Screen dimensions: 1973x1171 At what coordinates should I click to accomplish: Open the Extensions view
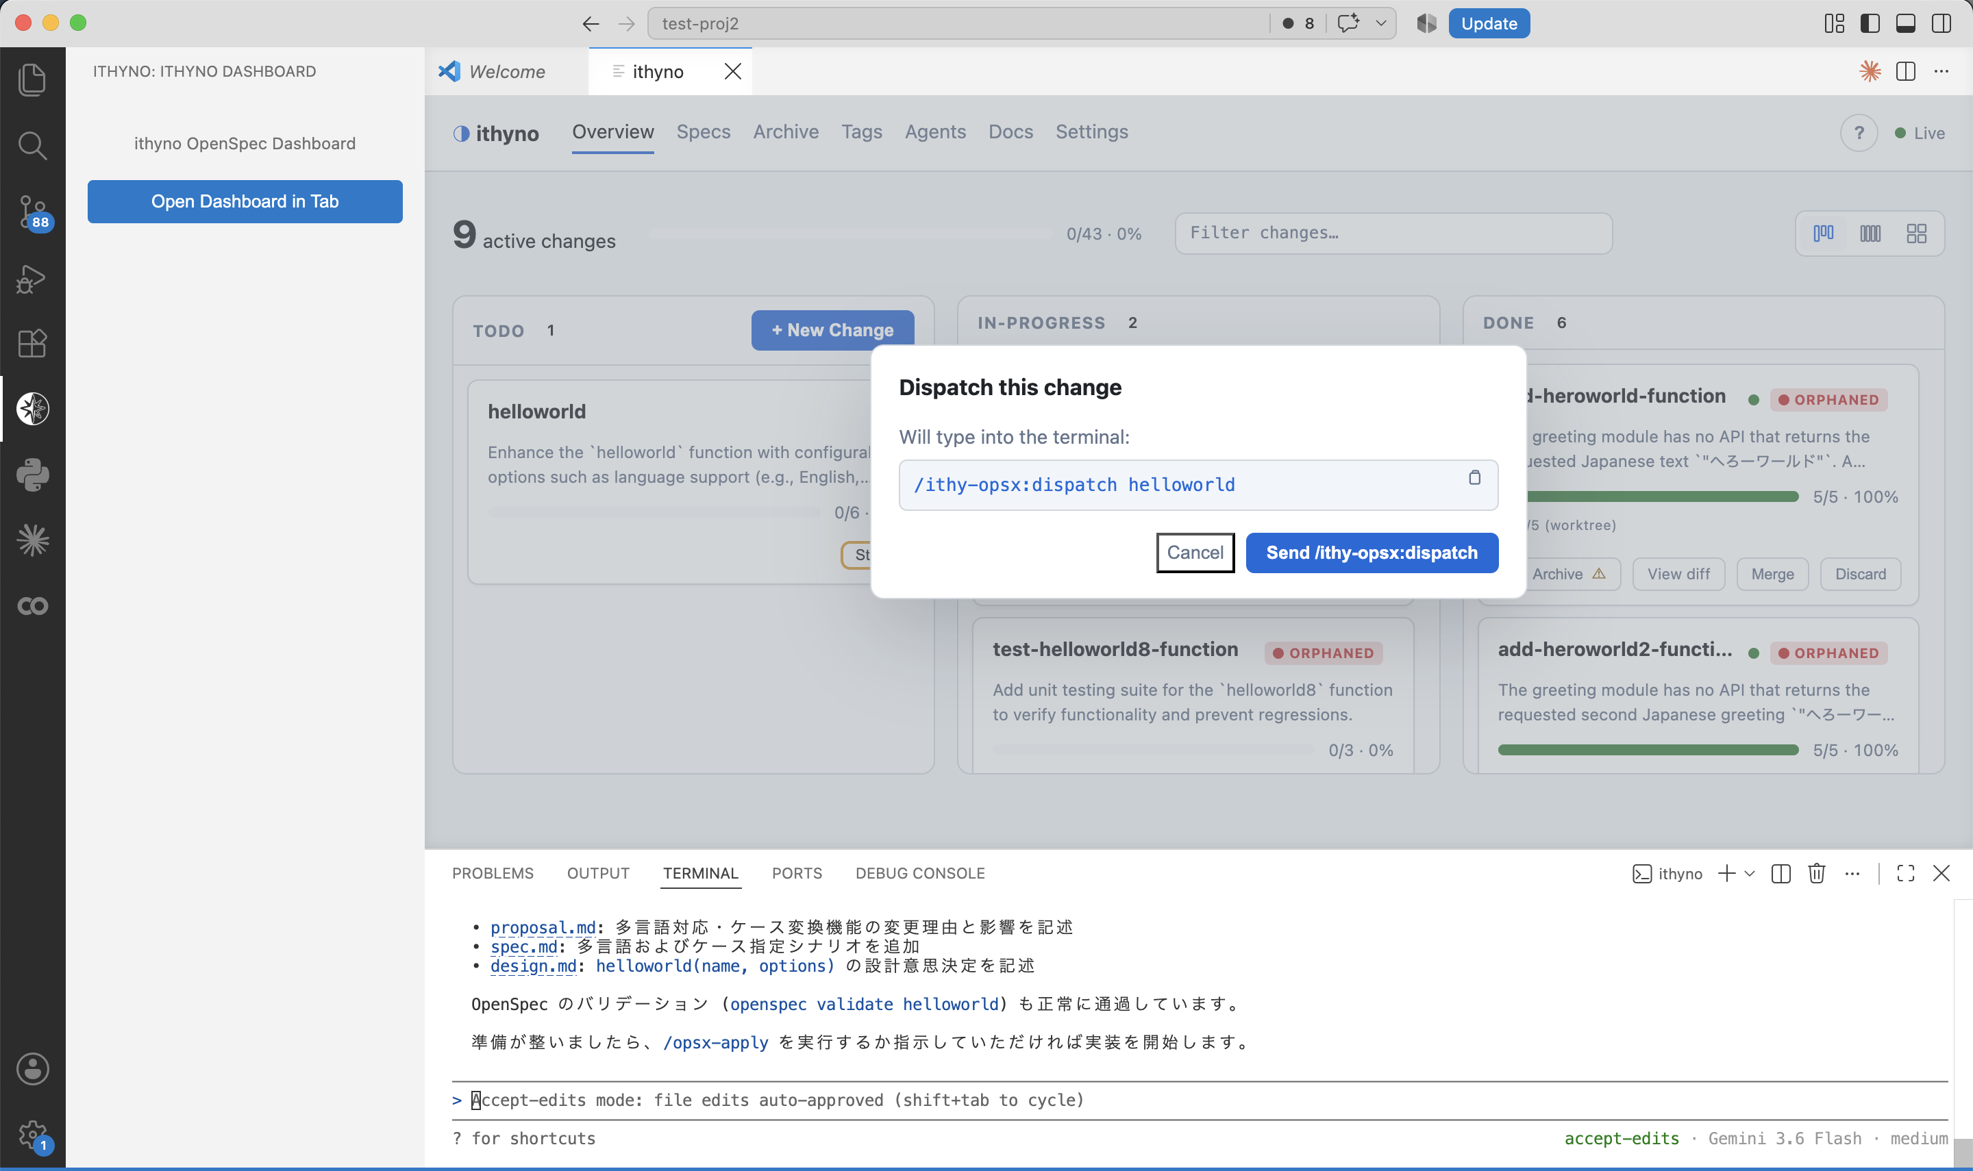32,343
